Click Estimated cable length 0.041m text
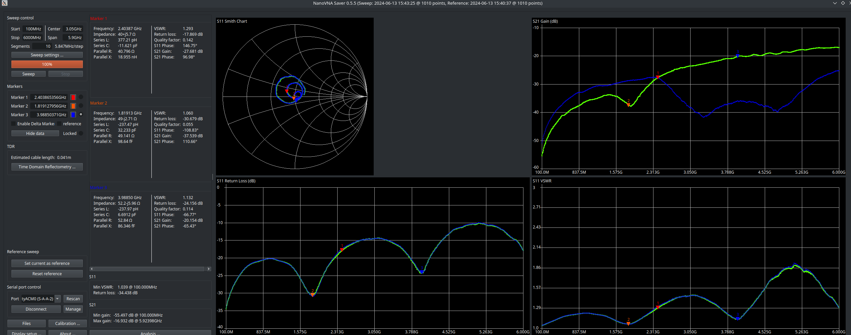Screen dimensions: 851x335 pos(41,157)
